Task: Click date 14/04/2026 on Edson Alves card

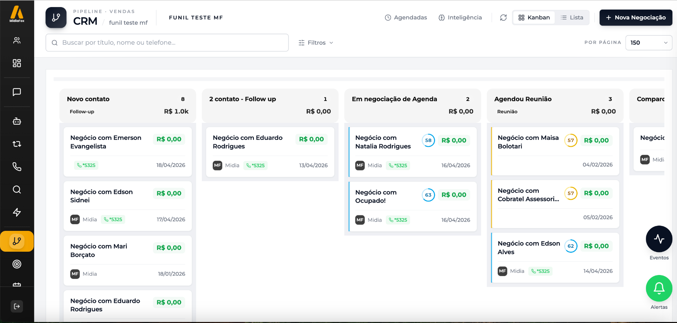Action: 598,271
